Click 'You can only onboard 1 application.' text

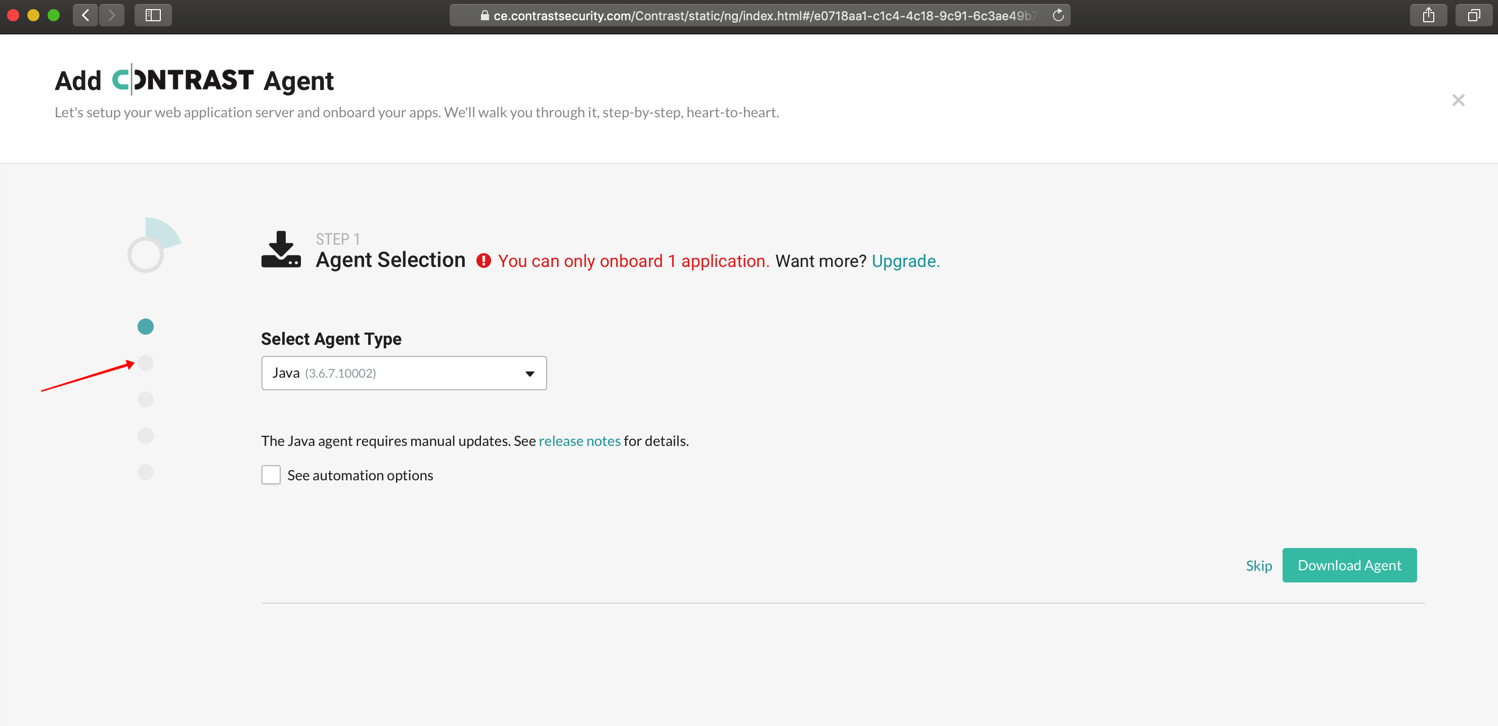633,261
